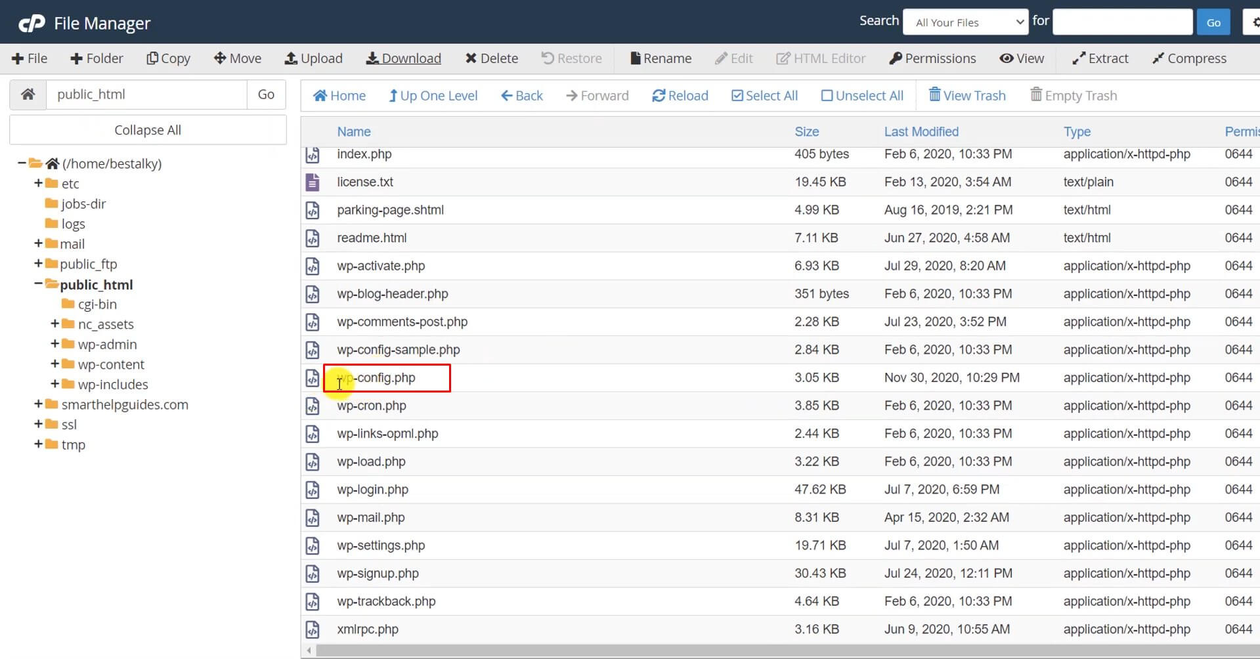This screenshot has width=1260, height=659.
Task: Open the Upload tool
Action: (x=313, y=58)
